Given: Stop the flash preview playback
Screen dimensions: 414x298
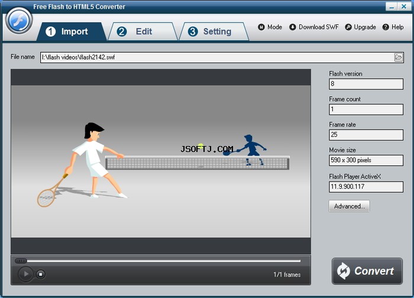Looking at the screenshot, I should (x=40, y=274).
